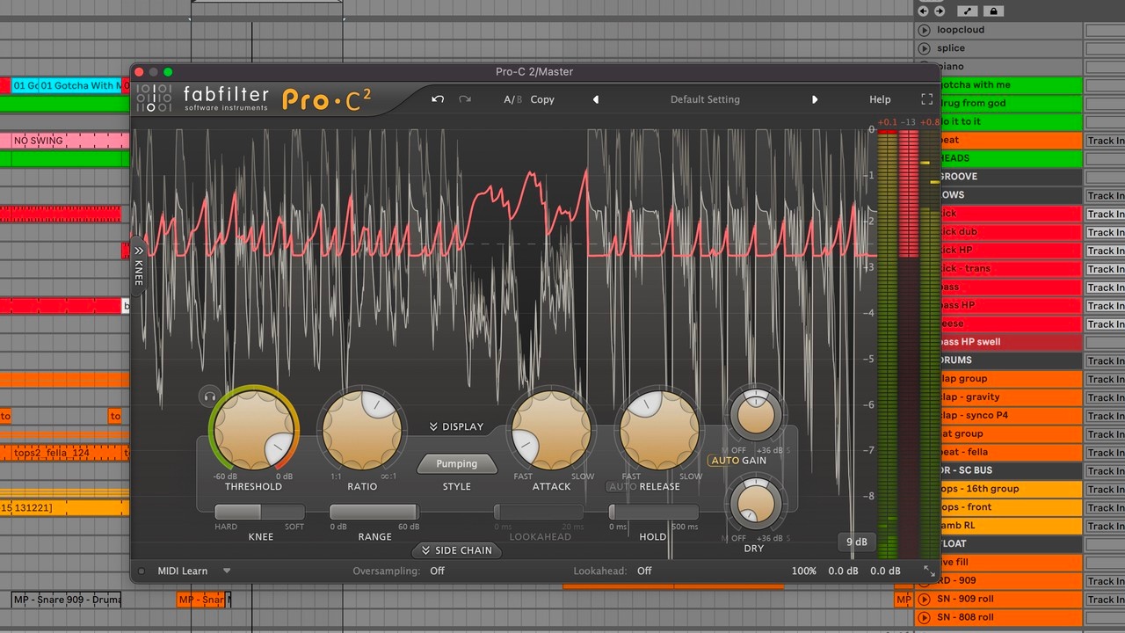
Task: Click the lock icon above track list
Action: [993, 11]
